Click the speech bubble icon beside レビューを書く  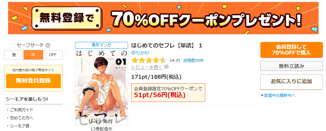pos(166,67)
